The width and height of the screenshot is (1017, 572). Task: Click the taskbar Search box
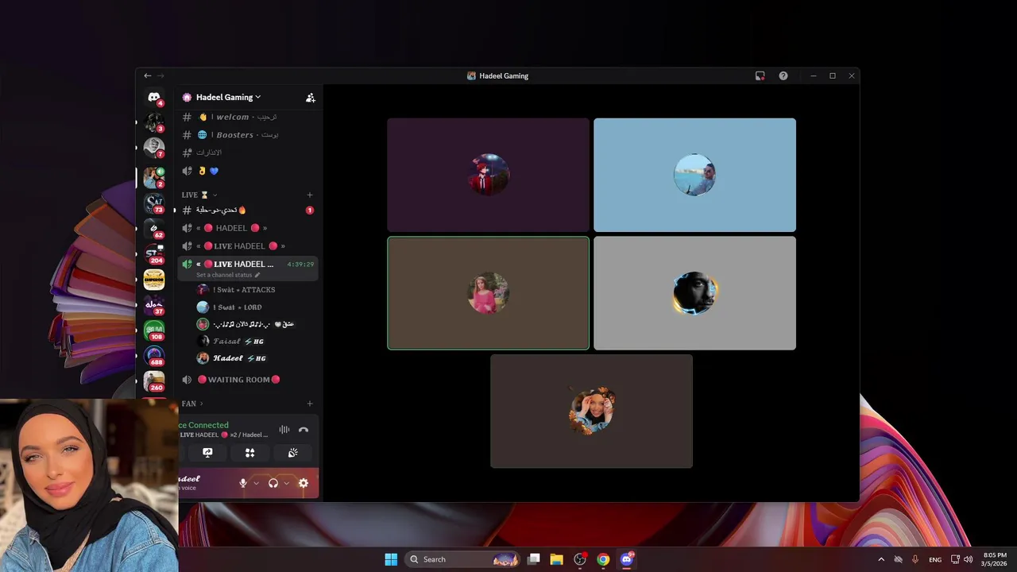click(462, 559)
